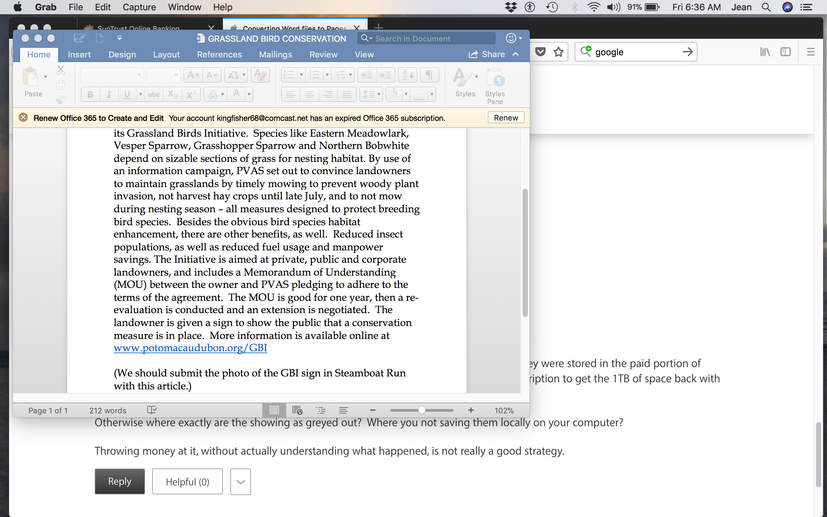Open the Capture menu in menu bar
827x517 pixels.
pos(139,7)
